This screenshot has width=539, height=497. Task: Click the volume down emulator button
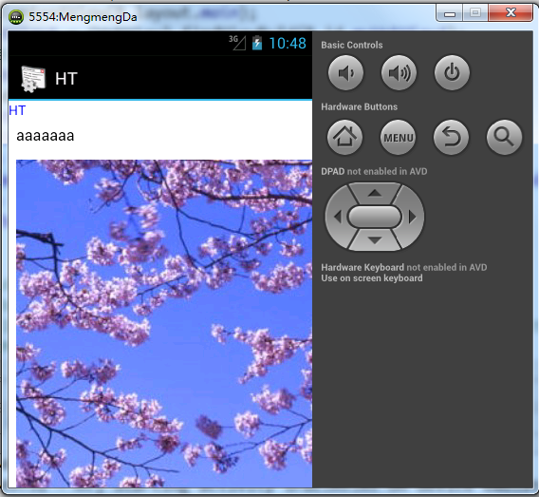point(345,73)
